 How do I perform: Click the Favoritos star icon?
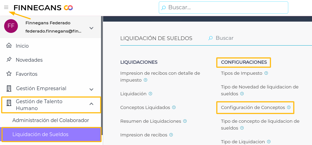click(9, 74)
